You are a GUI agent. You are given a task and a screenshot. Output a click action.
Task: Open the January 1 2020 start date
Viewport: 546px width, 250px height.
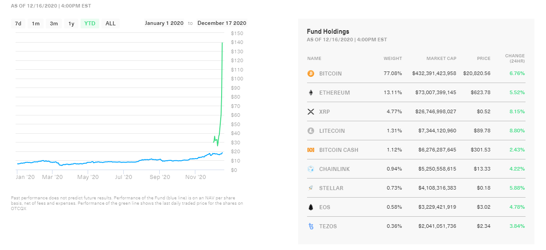164,23
